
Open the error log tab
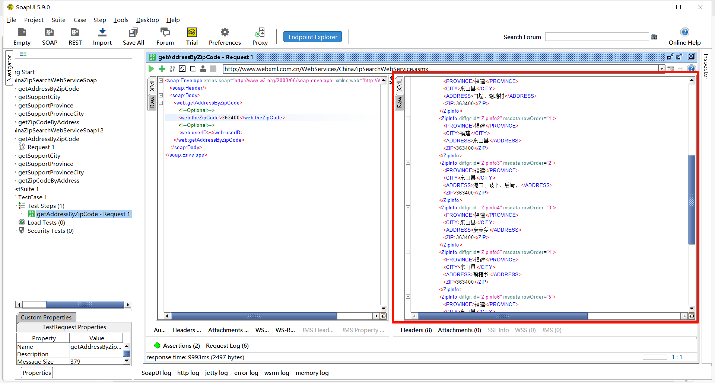tap(246, 373)
